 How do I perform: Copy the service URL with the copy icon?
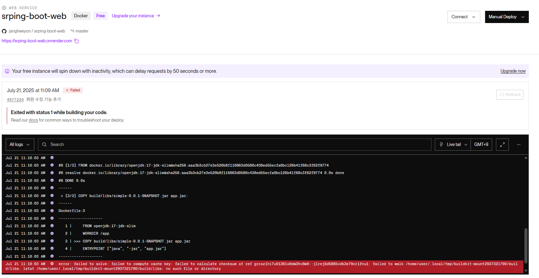[77, 41]
